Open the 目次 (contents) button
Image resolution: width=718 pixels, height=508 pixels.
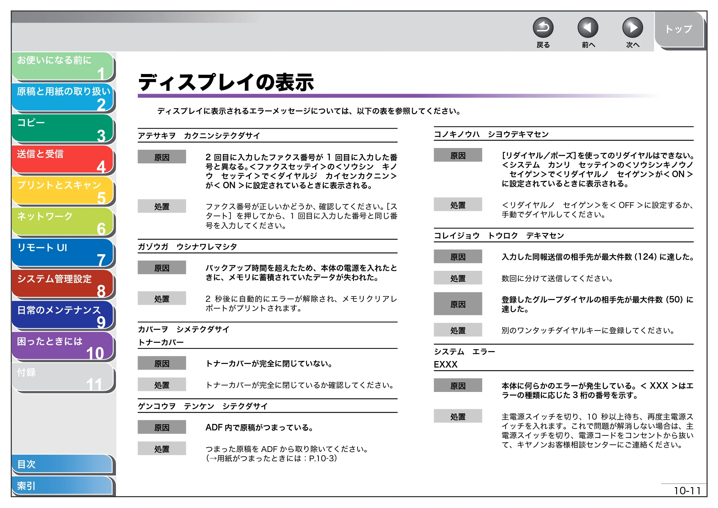pyautogui.click(x=62, y=464)
